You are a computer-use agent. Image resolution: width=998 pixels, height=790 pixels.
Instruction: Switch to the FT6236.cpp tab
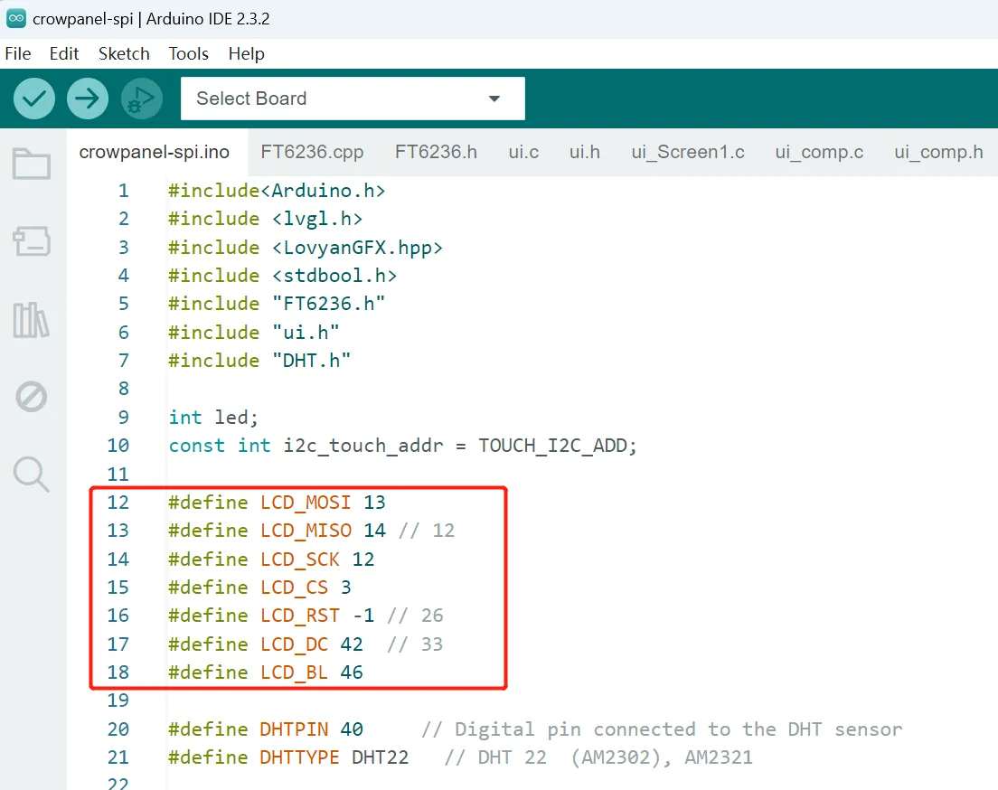pos(312,152)
